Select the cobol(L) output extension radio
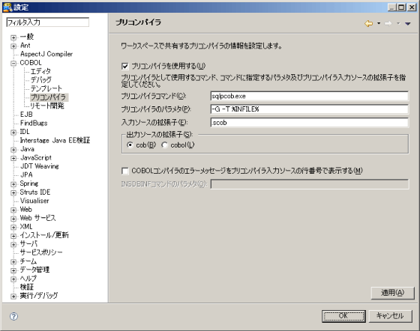Screen dimensions: 420x331 point(164,145)
